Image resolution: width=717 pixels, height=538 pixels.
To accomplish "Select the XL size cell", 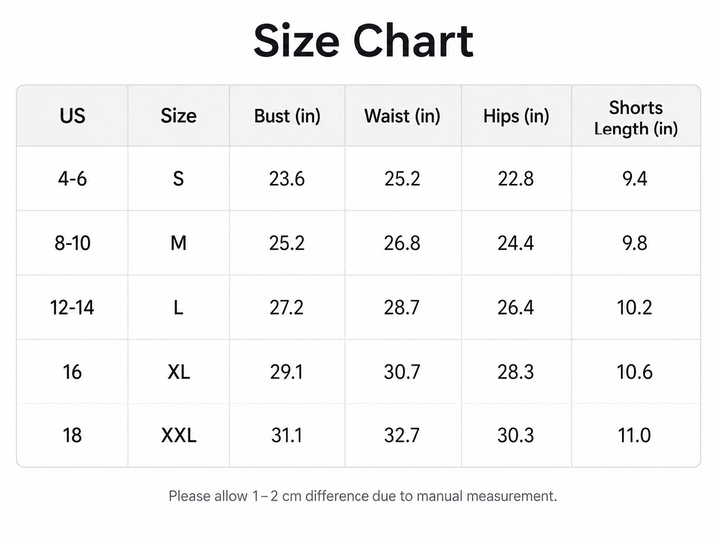I will [179, 371].
